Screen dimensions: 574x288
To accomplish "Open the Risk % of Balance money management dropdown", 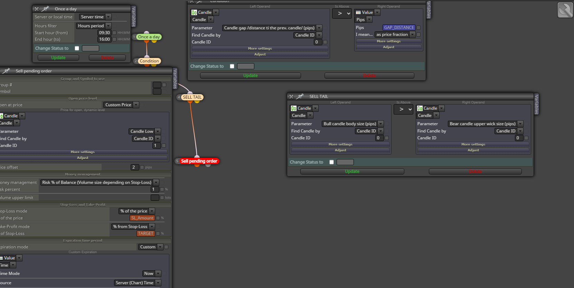I will [x=100, y=182].
